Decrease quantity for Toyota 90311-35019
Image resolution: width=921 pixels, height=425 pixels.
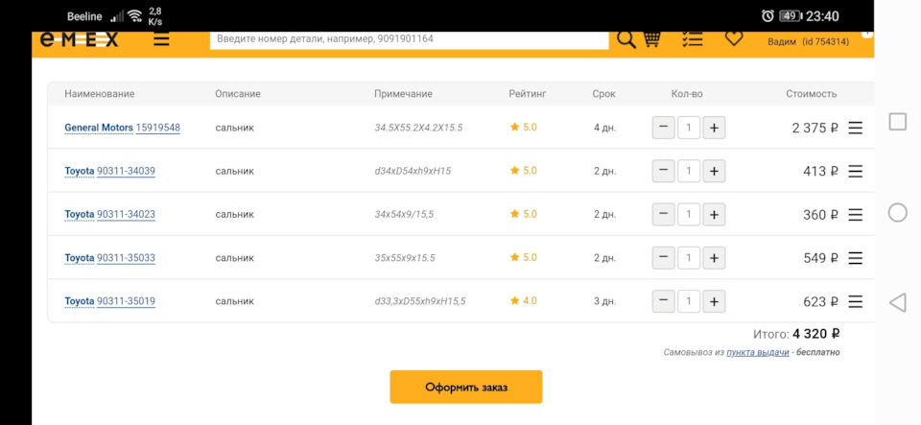point(663,301)
